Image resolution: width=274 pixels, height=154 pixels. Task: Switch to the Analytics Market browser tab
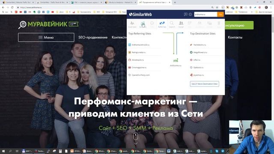(121, 3)
